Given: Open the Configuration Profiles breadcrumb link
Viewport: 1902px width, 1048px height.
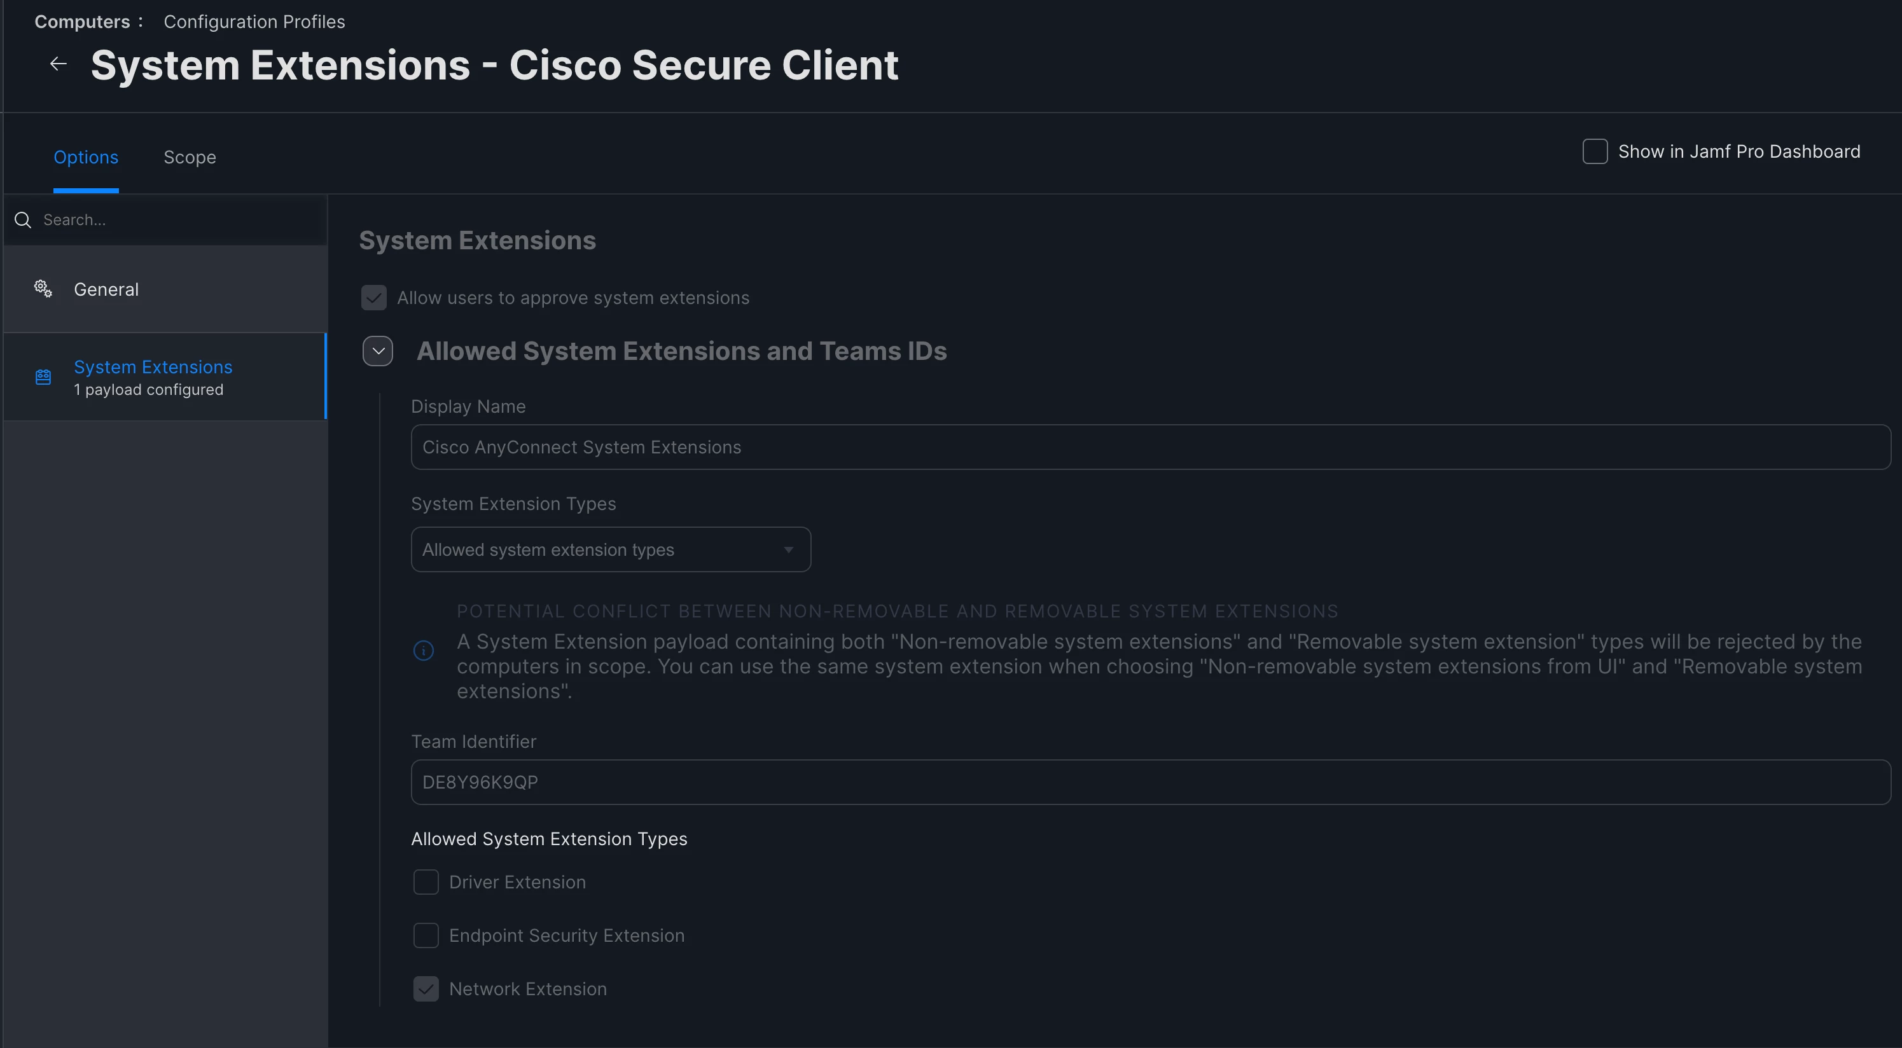Looking at the screenshot, I should coord(254,22).
